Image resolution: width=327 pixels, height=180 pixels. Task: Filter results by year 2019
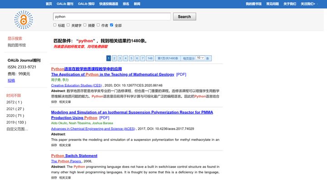click(16, 122)
